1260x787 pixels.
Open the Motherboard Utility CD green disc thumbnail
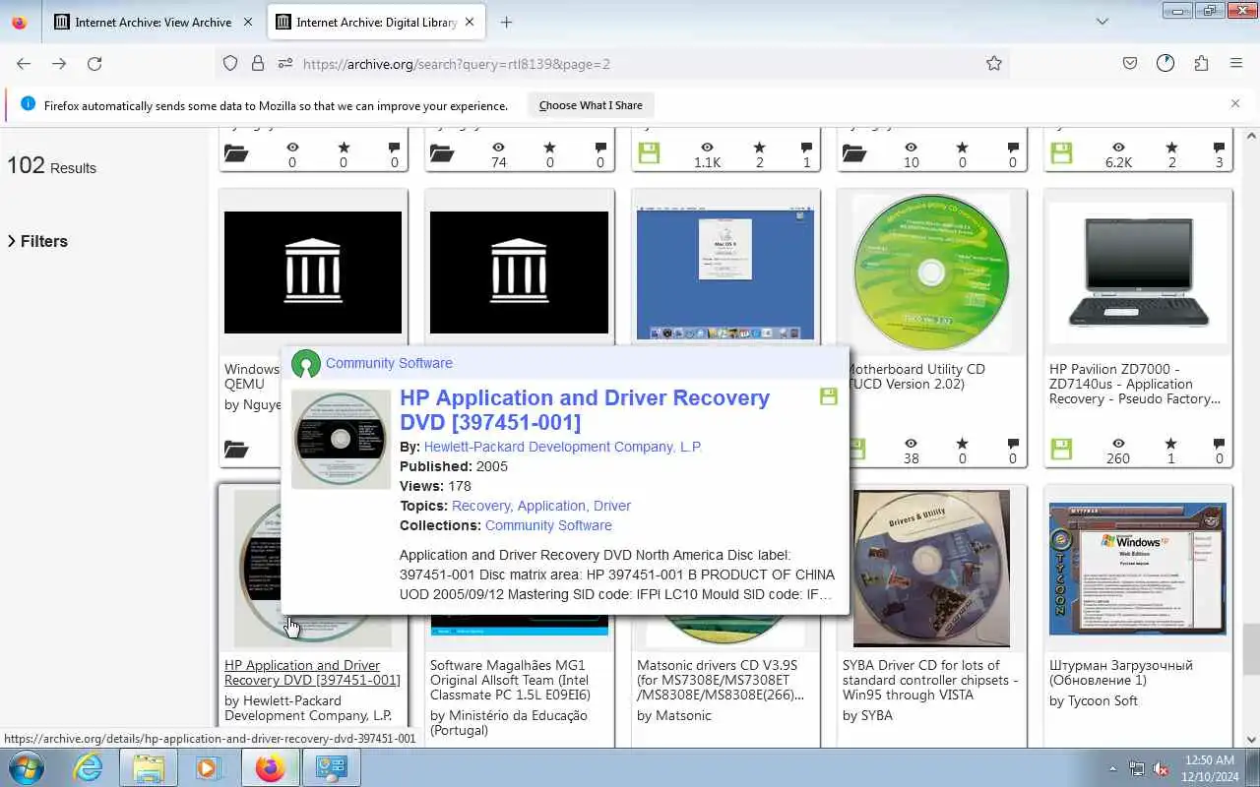[931, 272]
